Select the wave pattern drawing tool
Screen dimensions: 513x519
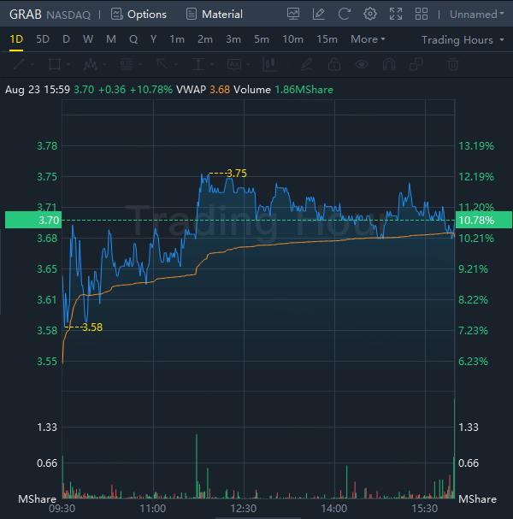coord(91,64)
